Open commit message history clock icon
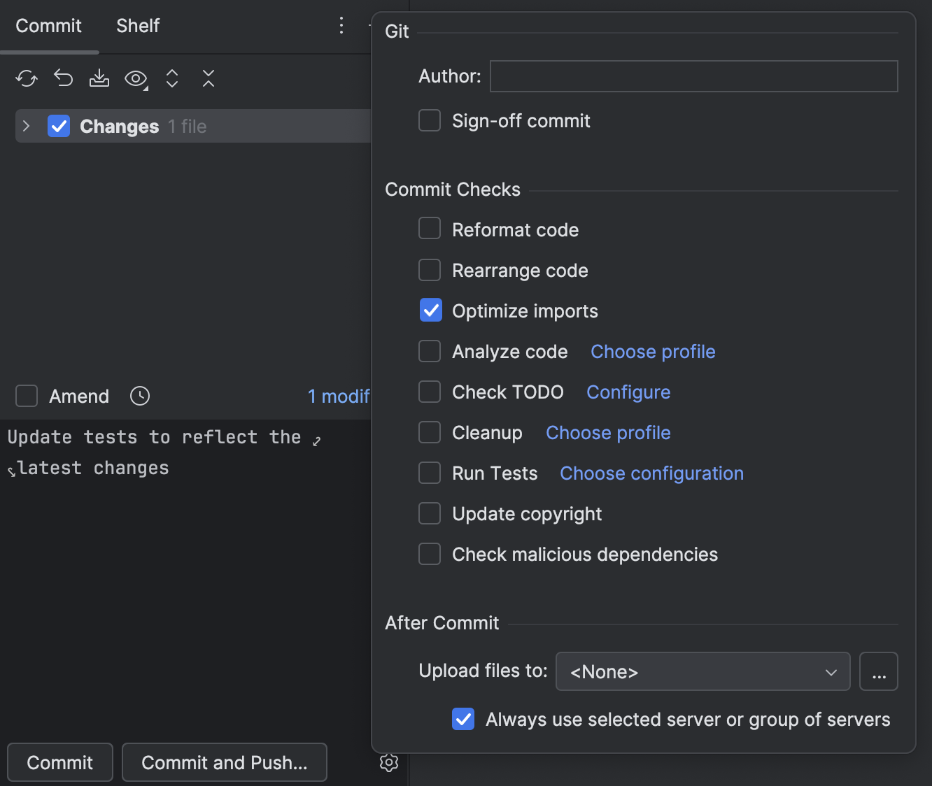The height and width of the screenshot is (786, 932). pyautogui.click(x=140, y=396)
